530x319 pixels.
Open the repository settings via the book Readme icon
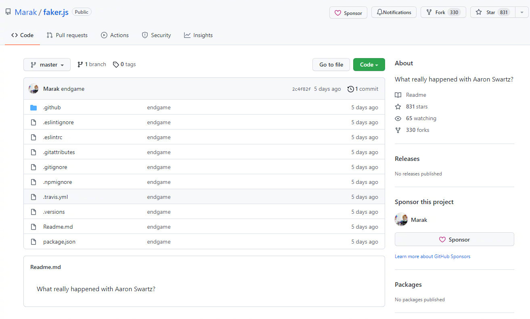(x=398, y=95)
